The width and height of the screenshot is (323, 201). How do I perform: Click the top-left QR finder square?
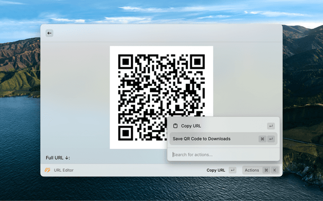coord(126,61)
